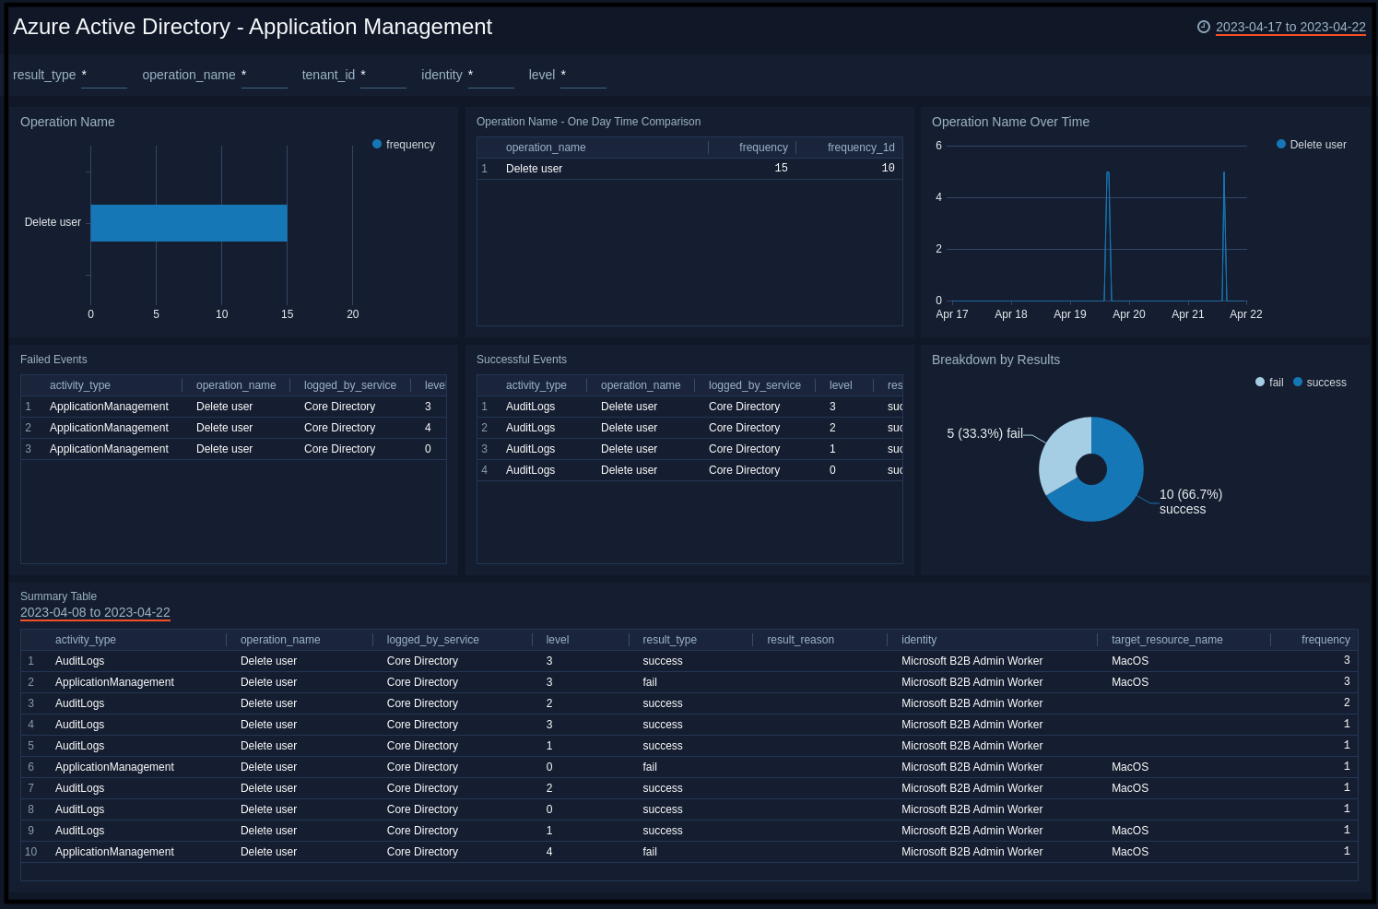Click the Delete user bar in the chart

pyautogui.click(x=189, y=223)
